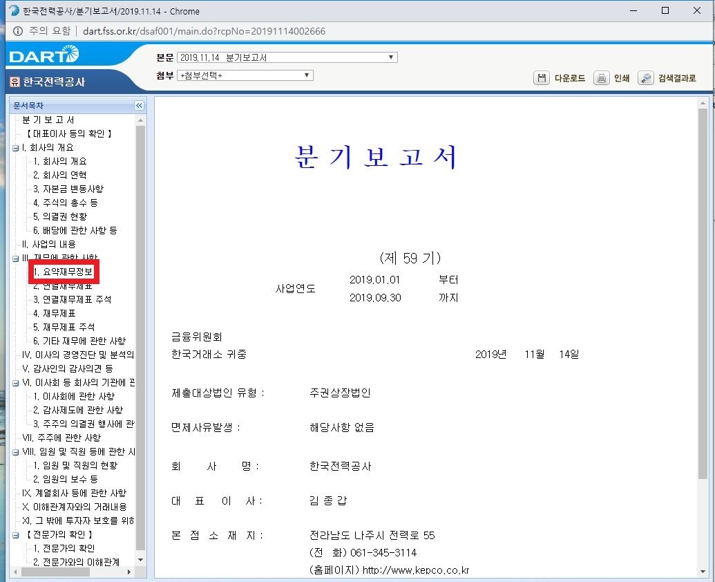Click the outline horizontal scroll left arrow
The height and width of the screenshot is (582, 715).
pyautogui.click(x=15, y=572)
